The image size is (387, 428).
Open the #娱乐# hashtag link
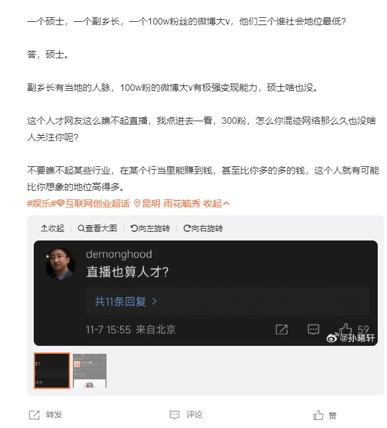point(42,203)
